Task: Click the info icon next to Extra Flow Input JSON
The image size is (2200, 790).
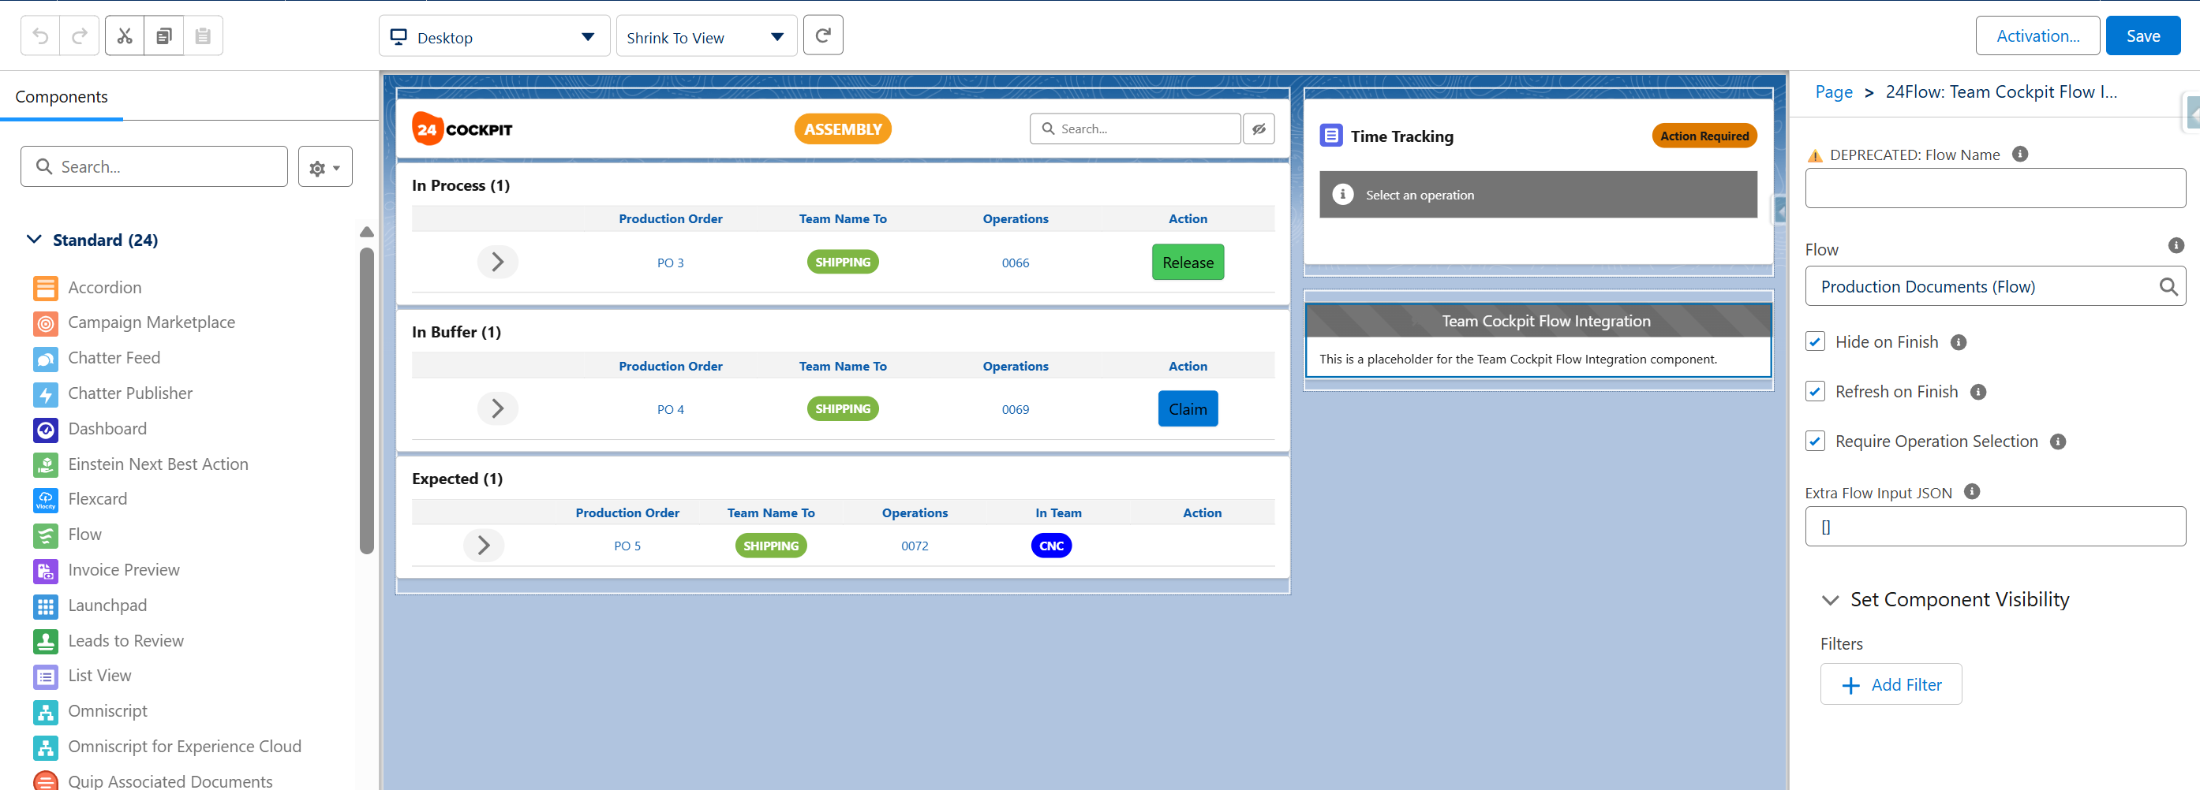Action: (1972, 491)
